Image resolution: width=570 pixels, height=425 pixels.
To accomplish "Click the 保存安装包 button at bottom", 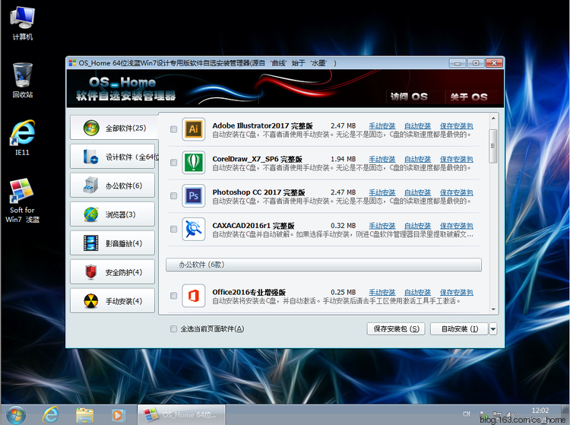I will [x=396, y=329].
